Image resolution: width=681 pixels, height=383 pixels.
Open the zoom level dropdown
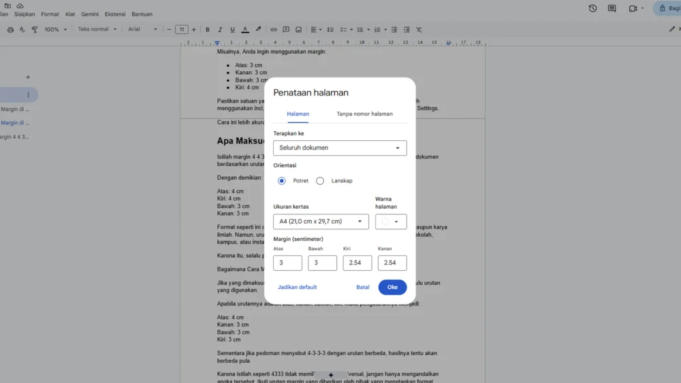[56, 29]
